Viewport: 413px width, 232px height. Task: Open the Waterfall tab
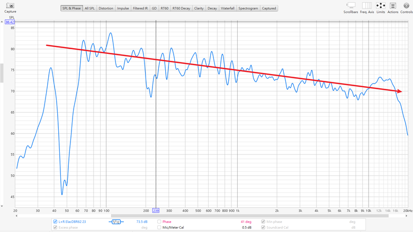point(228,8)
